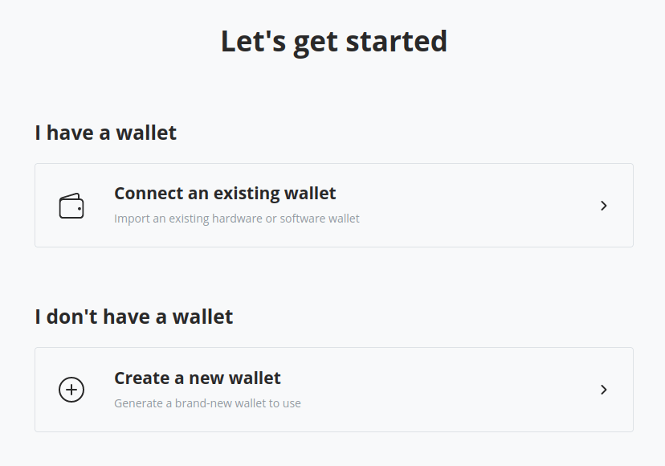The height and width of the screenshot is (466, 665).
Task: Click the "I don't have a wallet" heading
Action: (x=133, y=317)
